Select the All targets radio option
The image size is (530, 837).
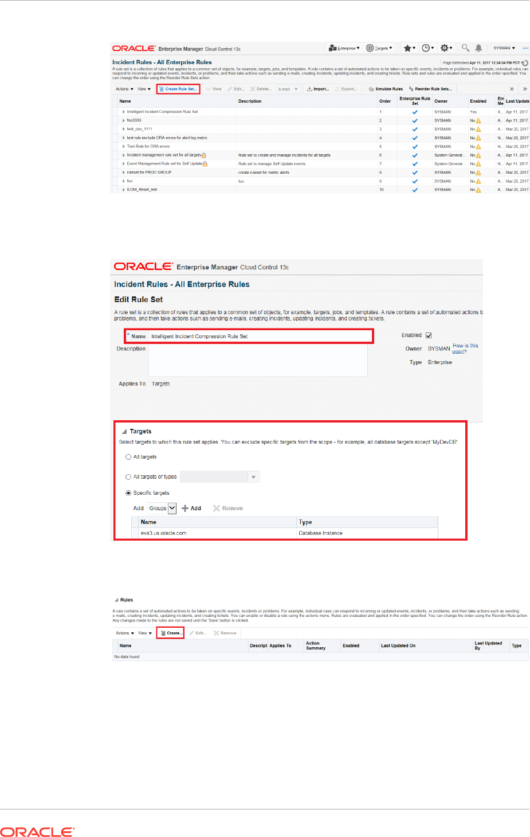(x=128, y=457)
